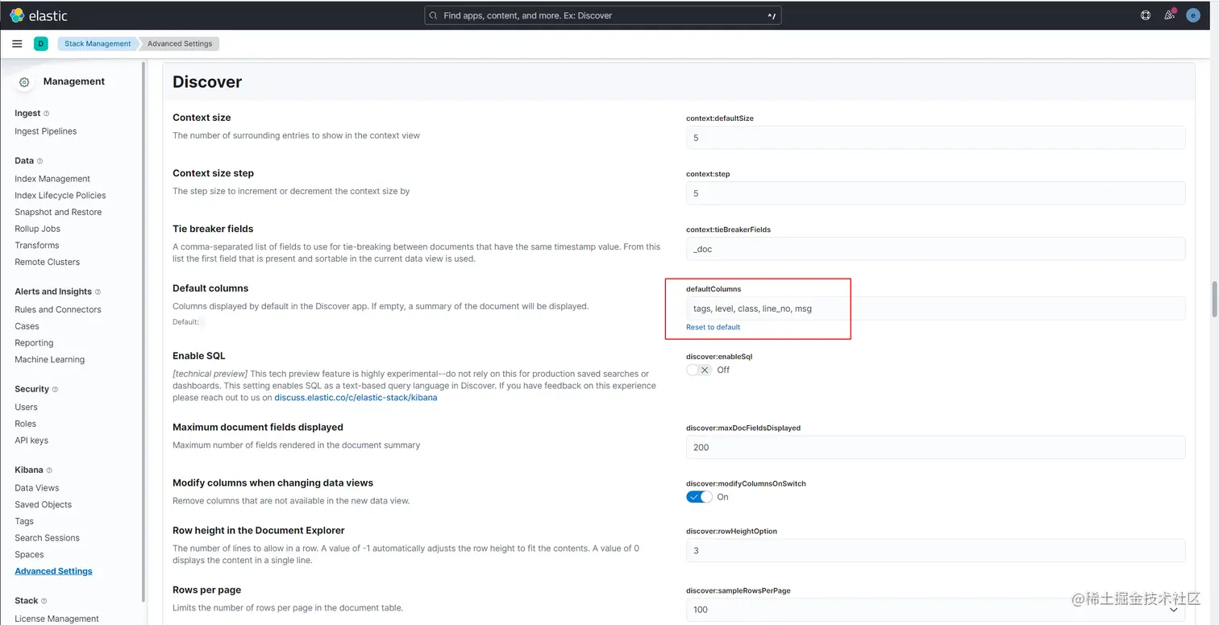The width and height of the screenshot is (1219, 625).
Task: Open discuss.elastic.co Kibana forum link
Action: pos(356,398)
